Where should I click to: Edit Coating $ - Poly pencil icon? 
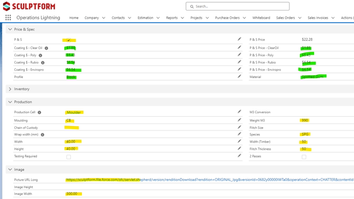240,55
